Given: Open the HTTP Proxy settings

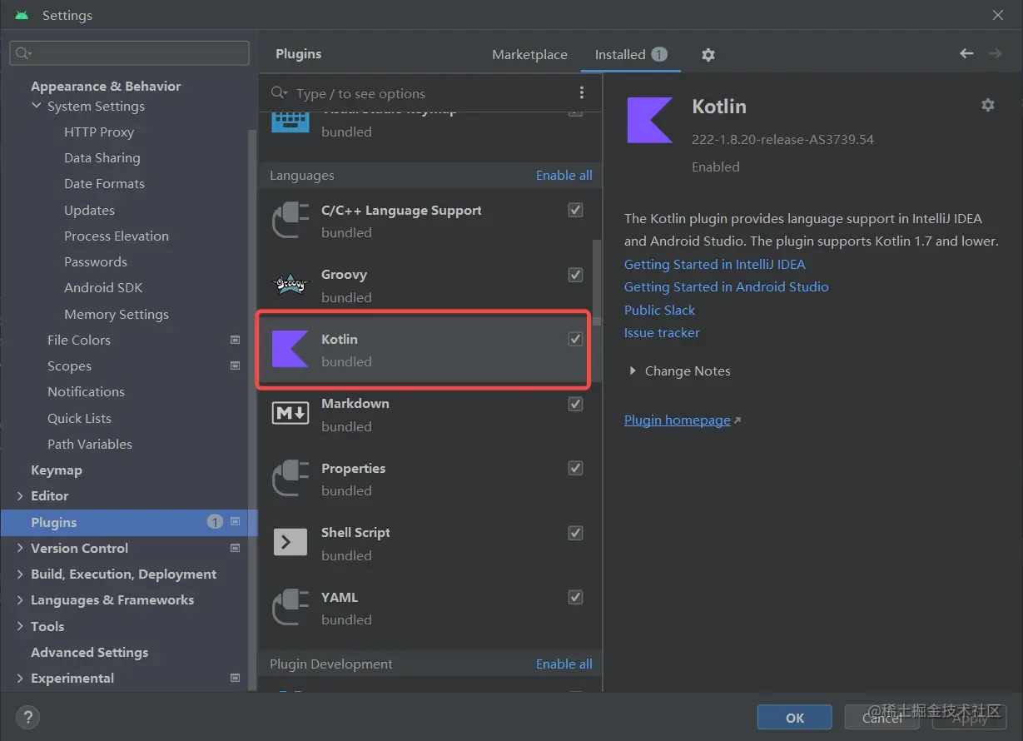Looking at the screenshot, I should (99, 132).
